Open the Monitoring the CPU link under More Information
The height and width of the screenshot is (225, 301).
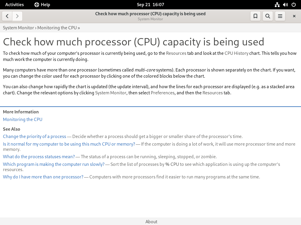click(x=23, y=120)
